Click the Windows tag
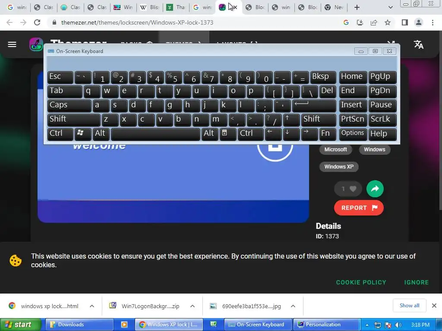The width and height of the screenshot is (442, 331). pos(374,150)
